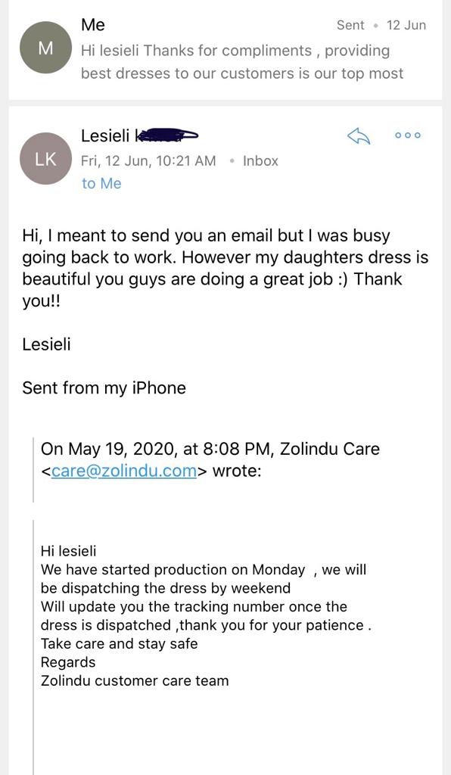Tap the LK sender avatar
Image resolution: width=451 pixels, height=775 pixels.
pos(45,159)
